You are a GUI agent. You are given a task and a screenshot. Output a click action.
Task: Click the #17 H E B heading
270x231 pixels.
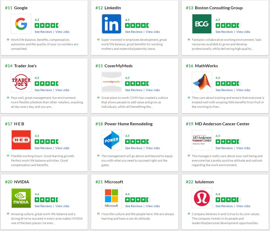(15, 124)
